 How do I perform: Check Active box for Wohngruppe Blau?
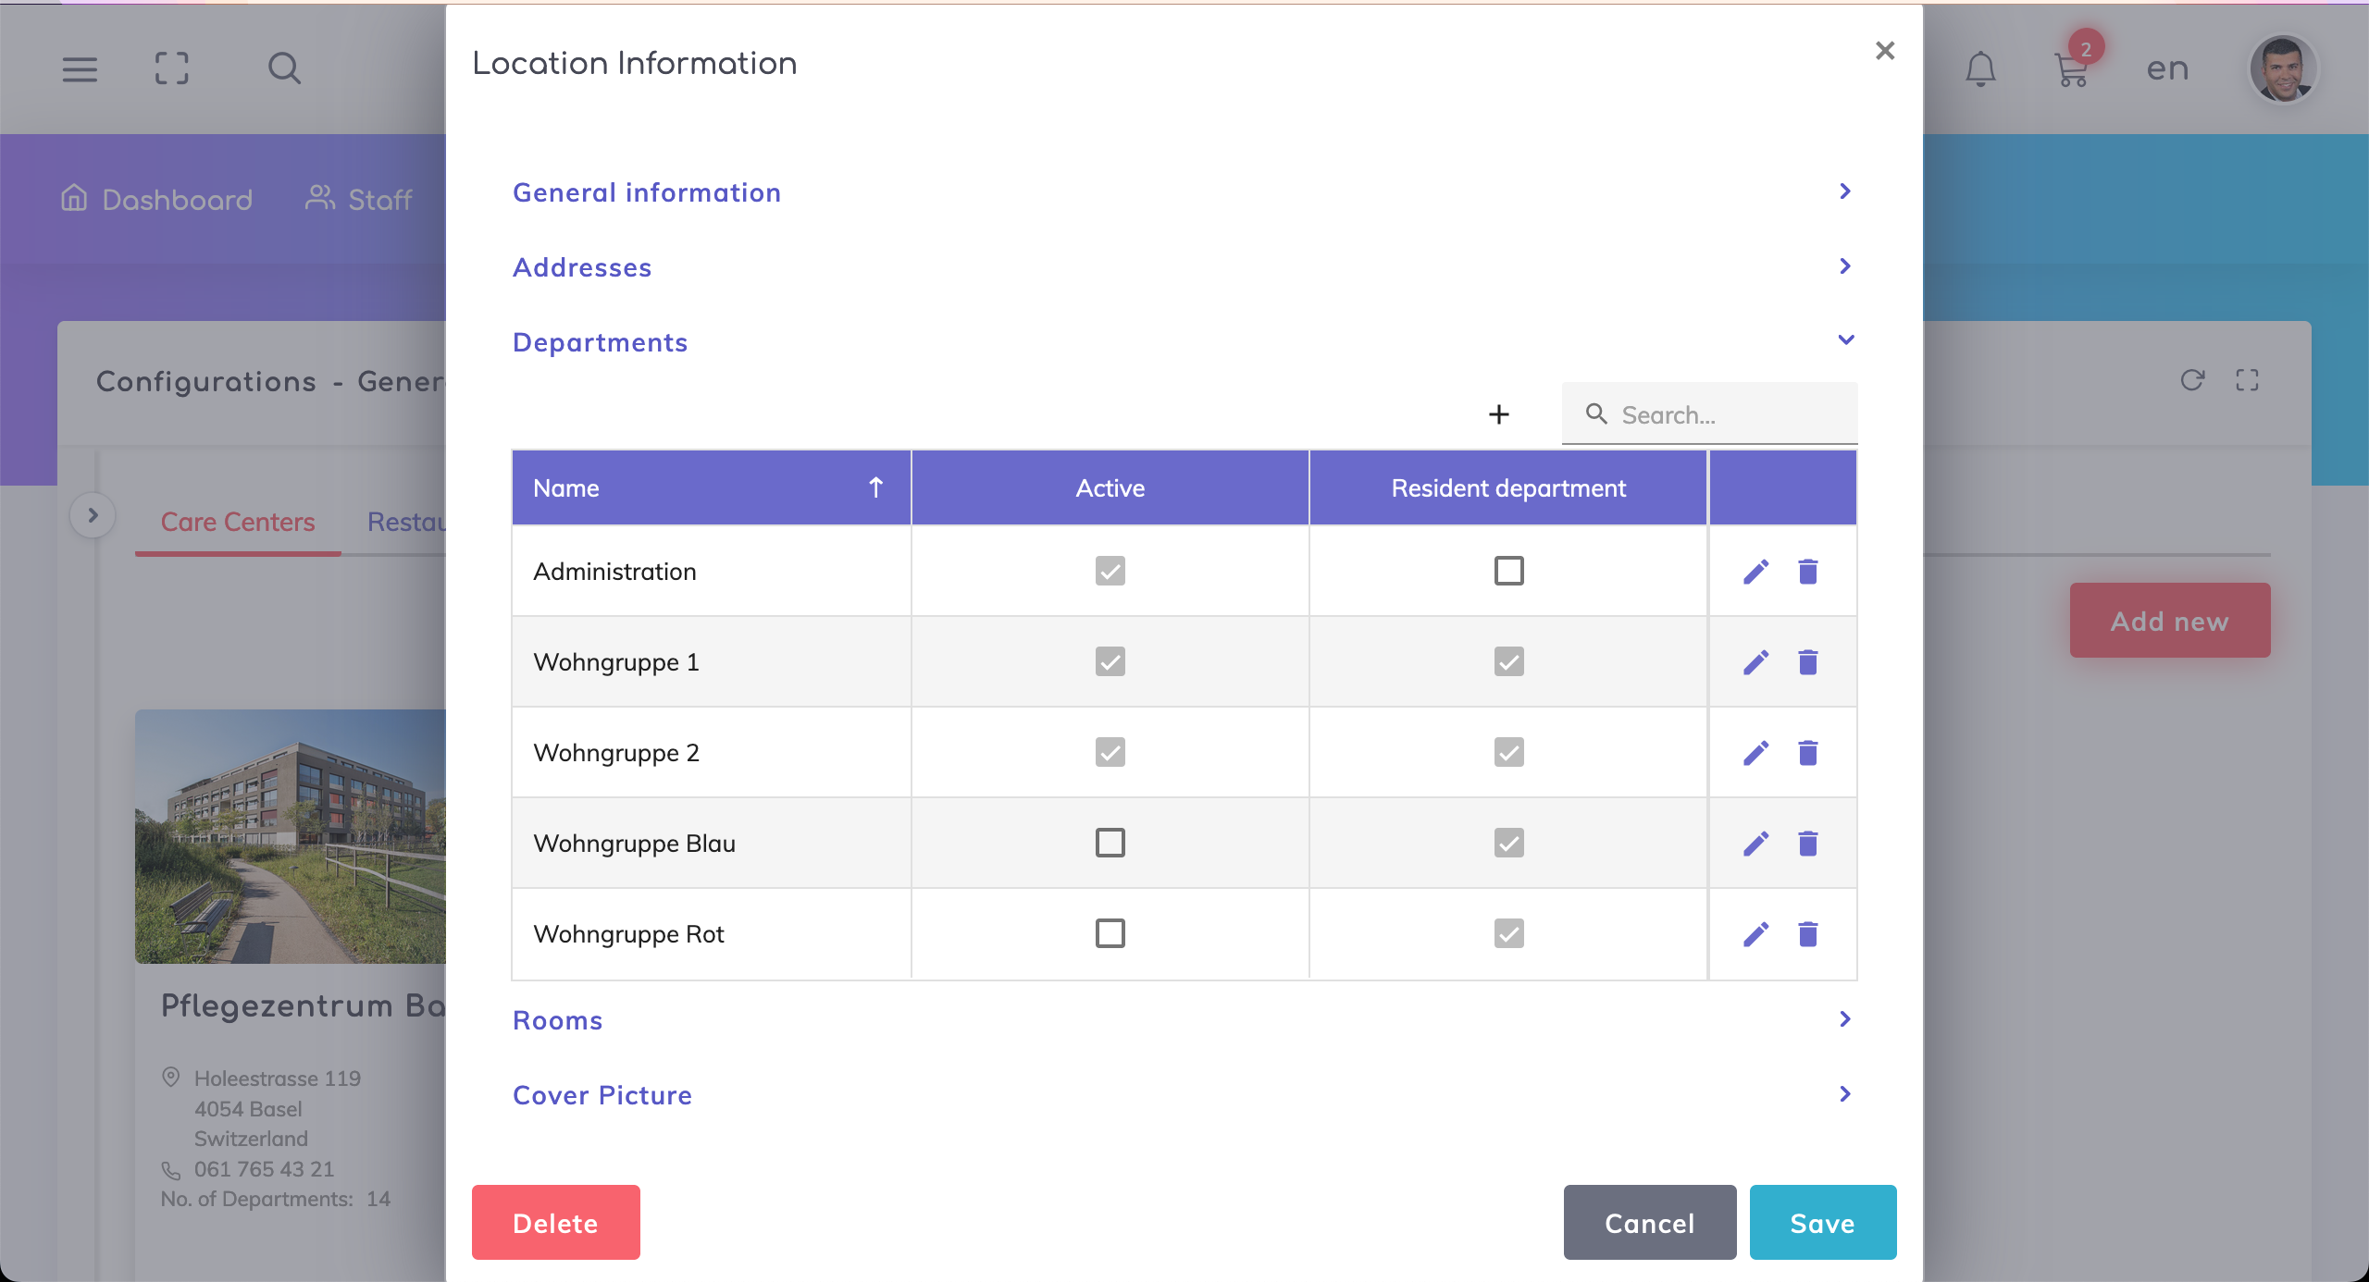[1110, 843]
